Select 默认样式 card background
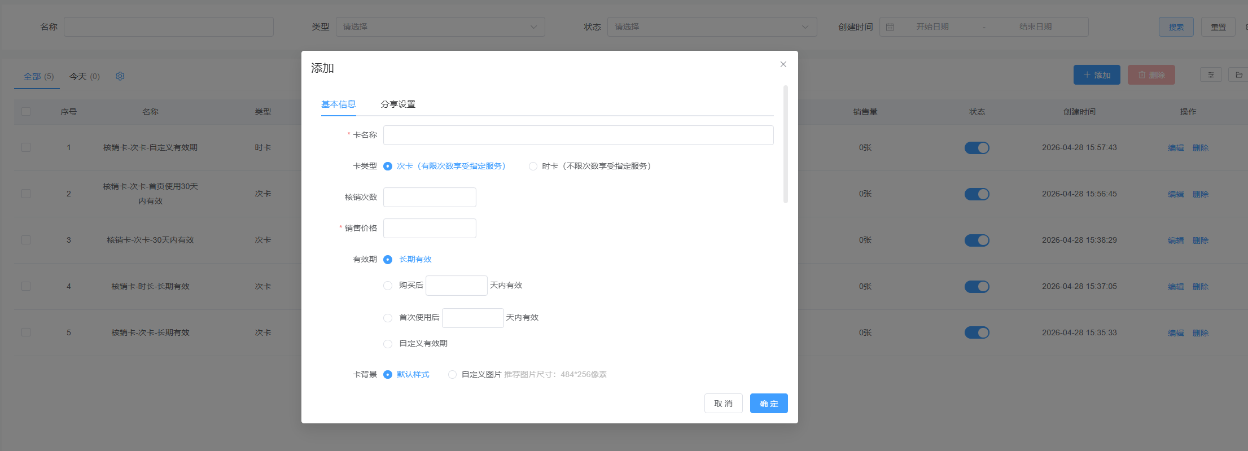 point(388,375)
